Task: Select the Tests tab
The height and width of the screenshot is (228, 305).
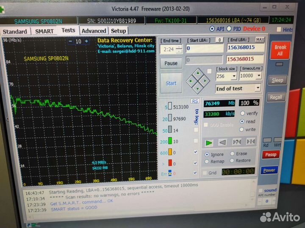Action: pyautogui.click(x=68, y=30)
